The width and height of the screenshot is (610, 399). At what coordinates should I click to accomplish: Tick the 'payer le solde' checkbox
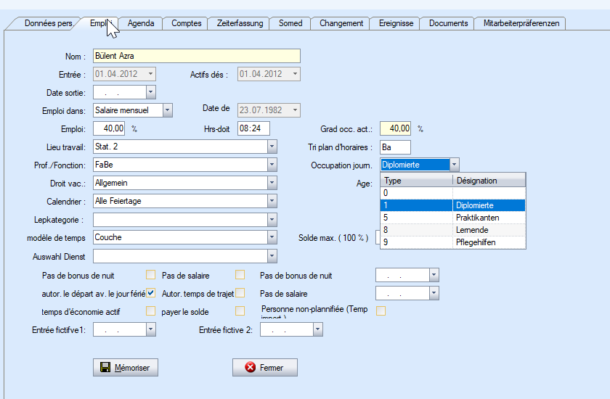coord(240,311)
